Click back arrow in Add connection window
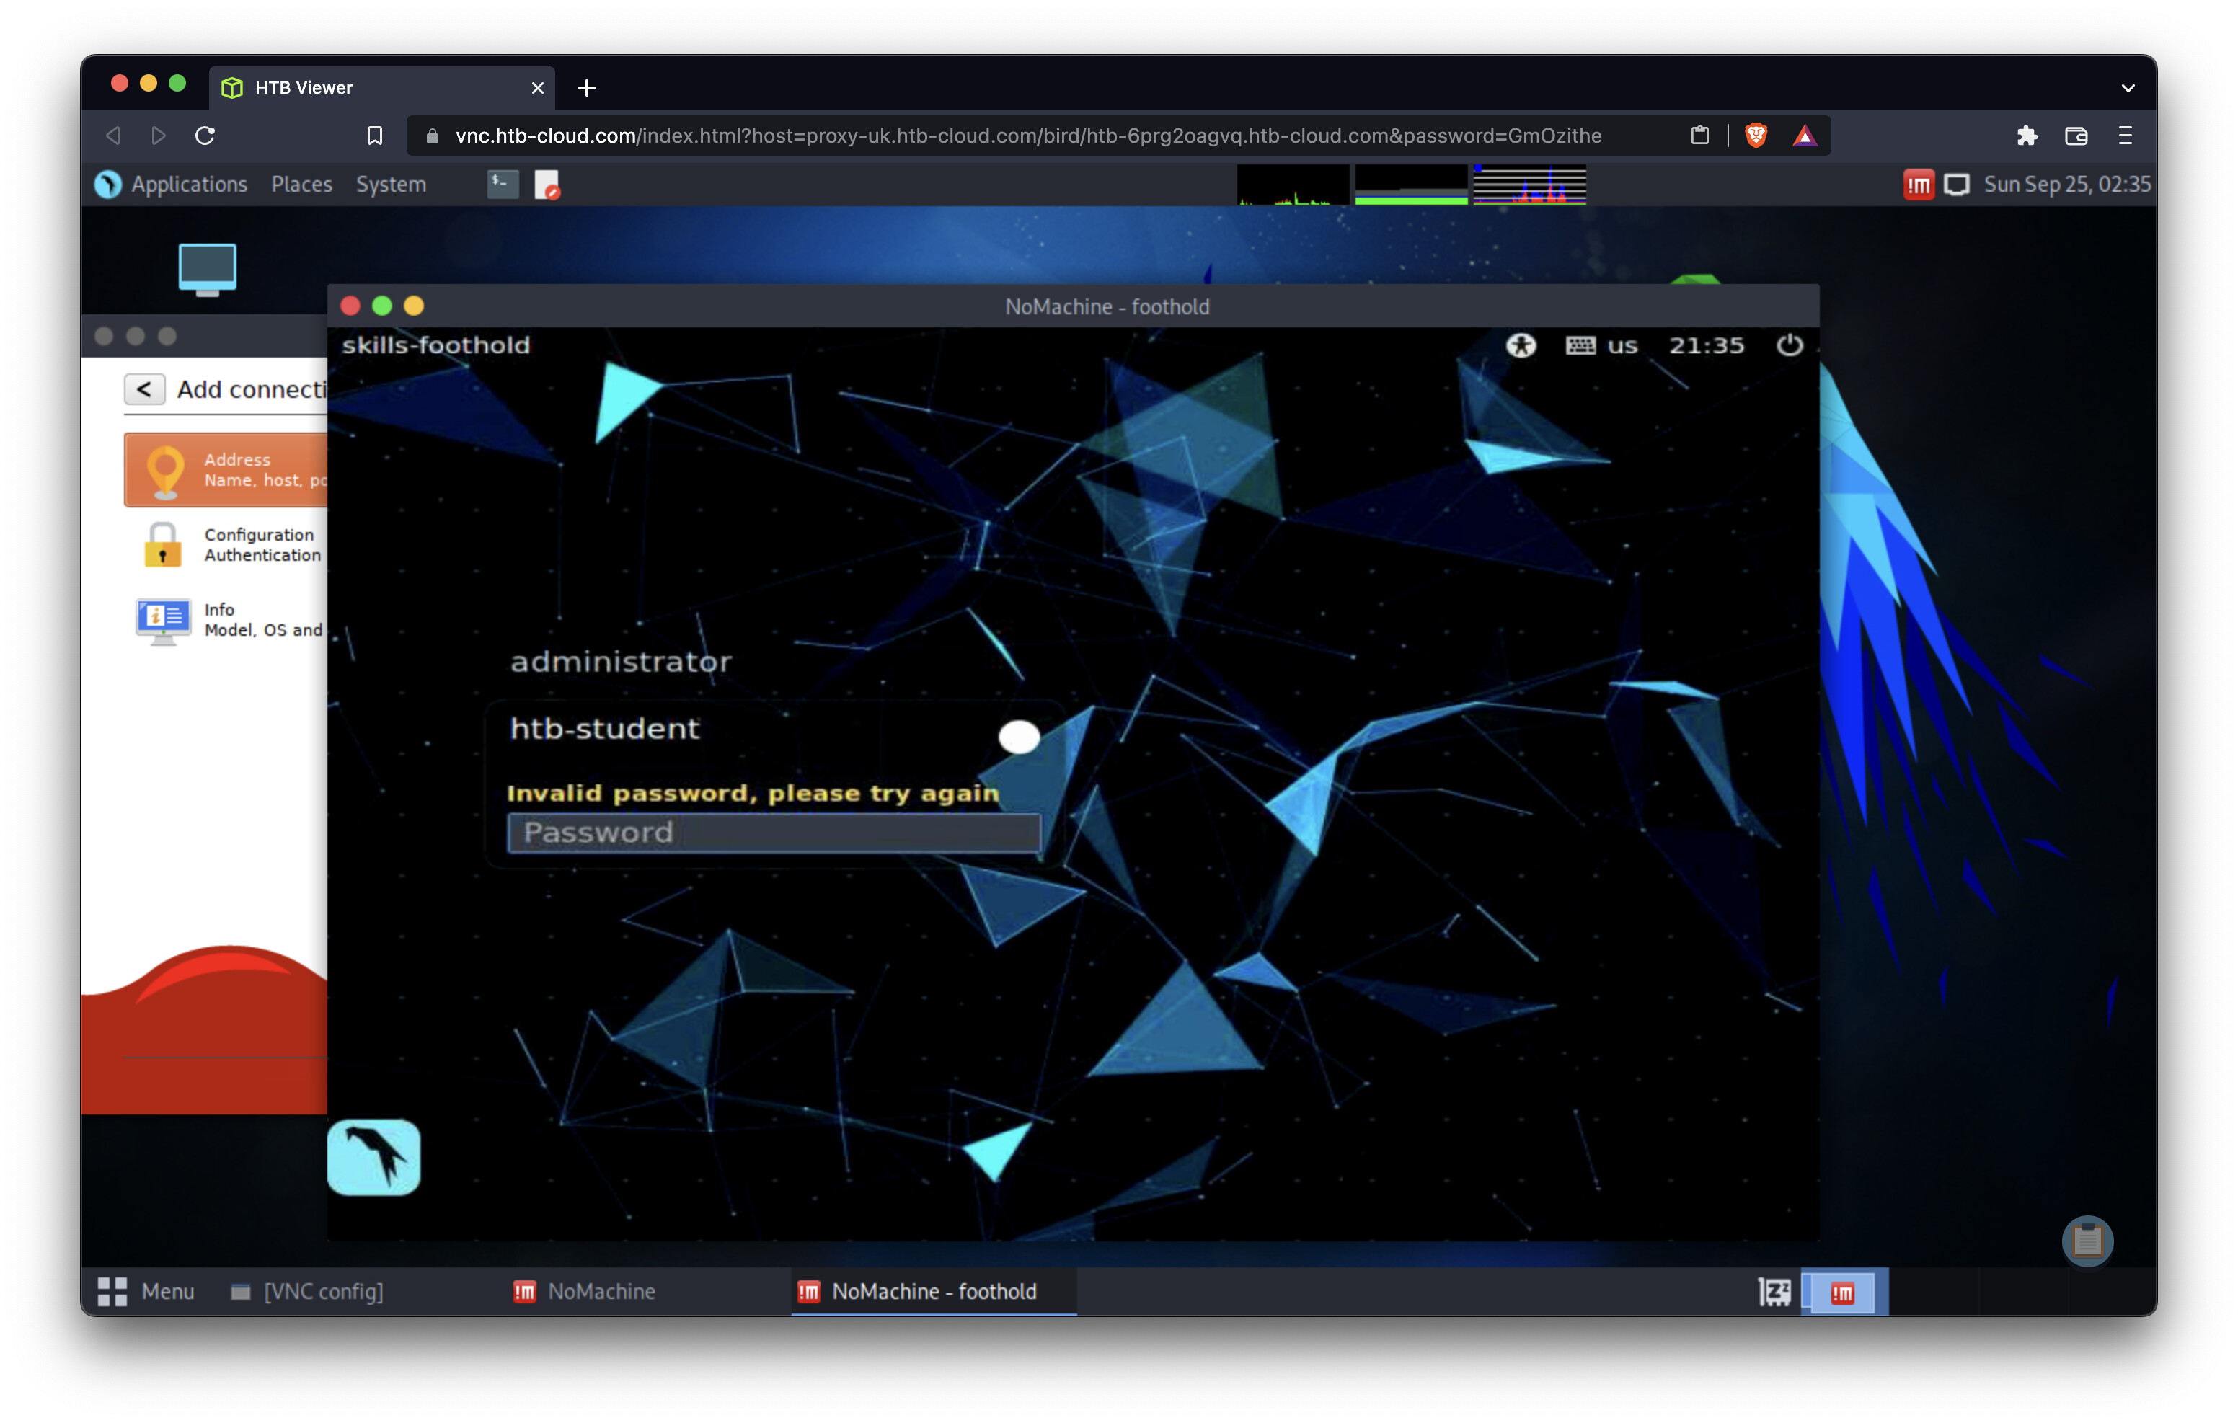 (144, 389)
